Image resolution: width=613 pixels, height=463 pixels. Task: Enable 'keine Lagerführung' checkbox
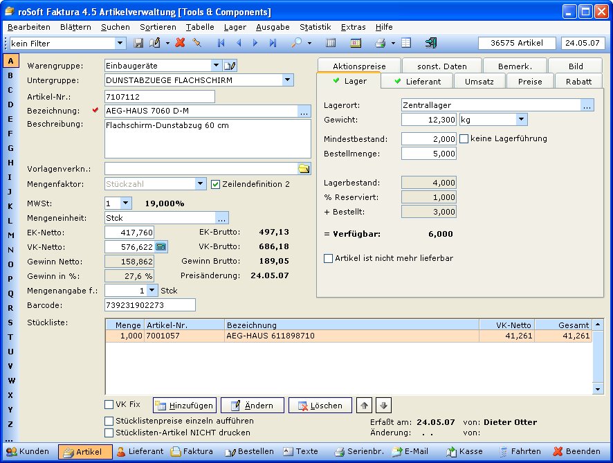tap(464, 138)
